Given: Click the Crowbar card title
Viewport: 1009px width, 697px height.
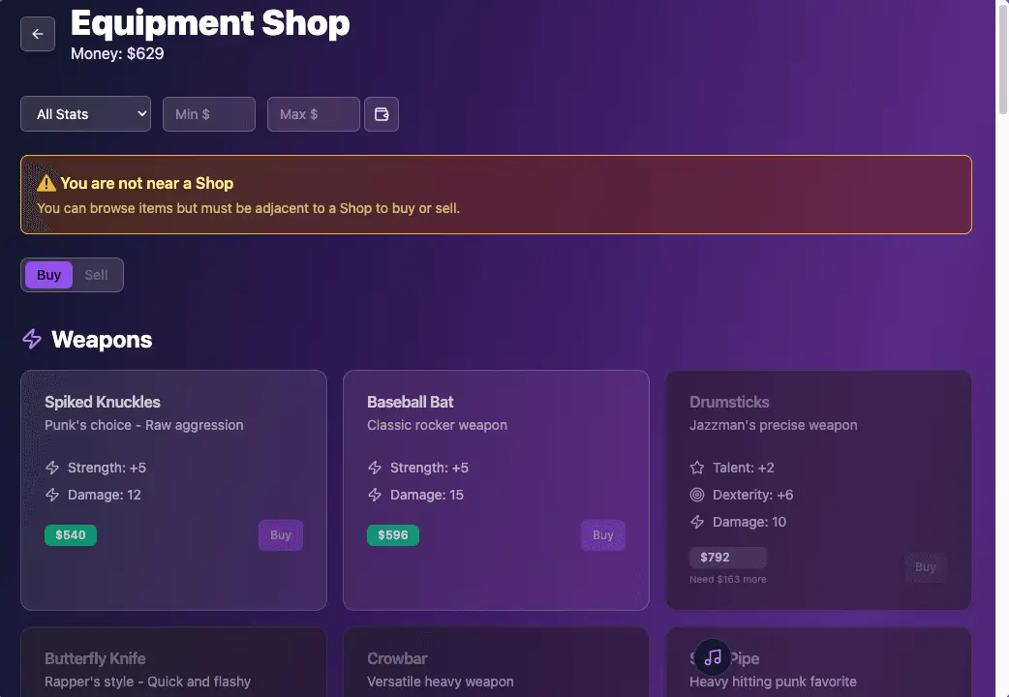Looking at the screenshot, I should [397, 659].
